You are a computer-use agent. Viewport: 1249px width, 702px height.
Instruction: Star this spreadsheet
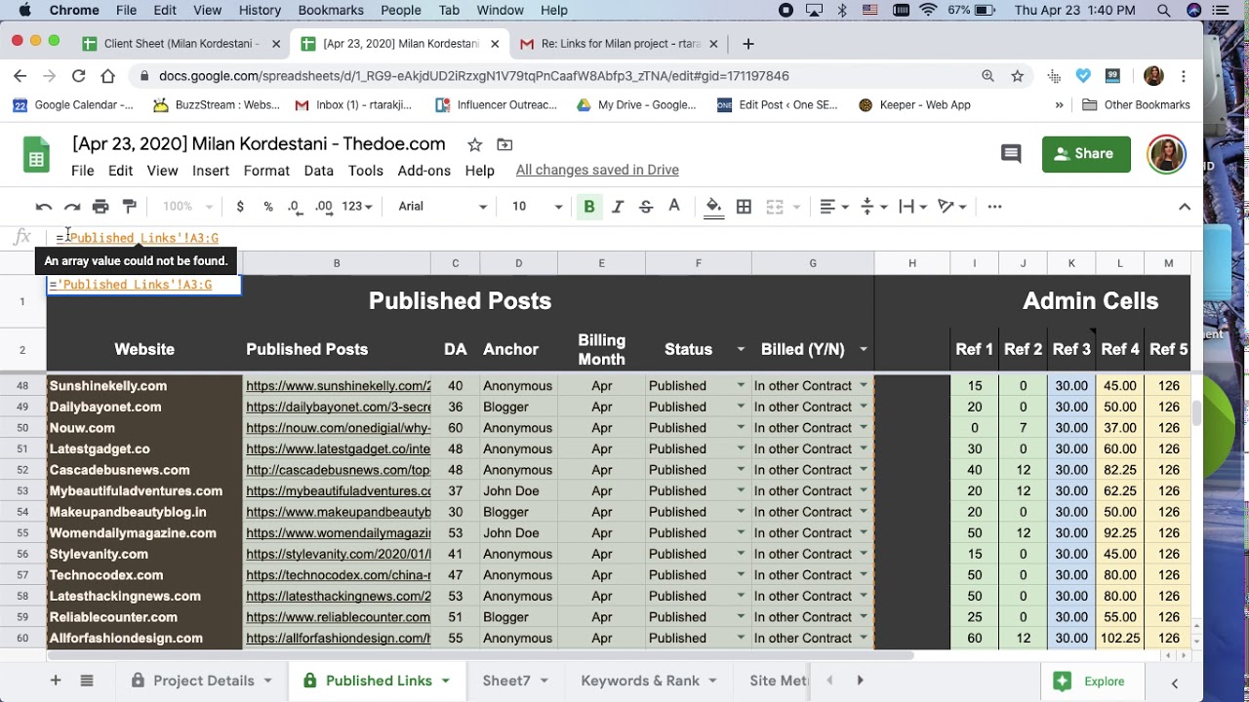point(474,144)
